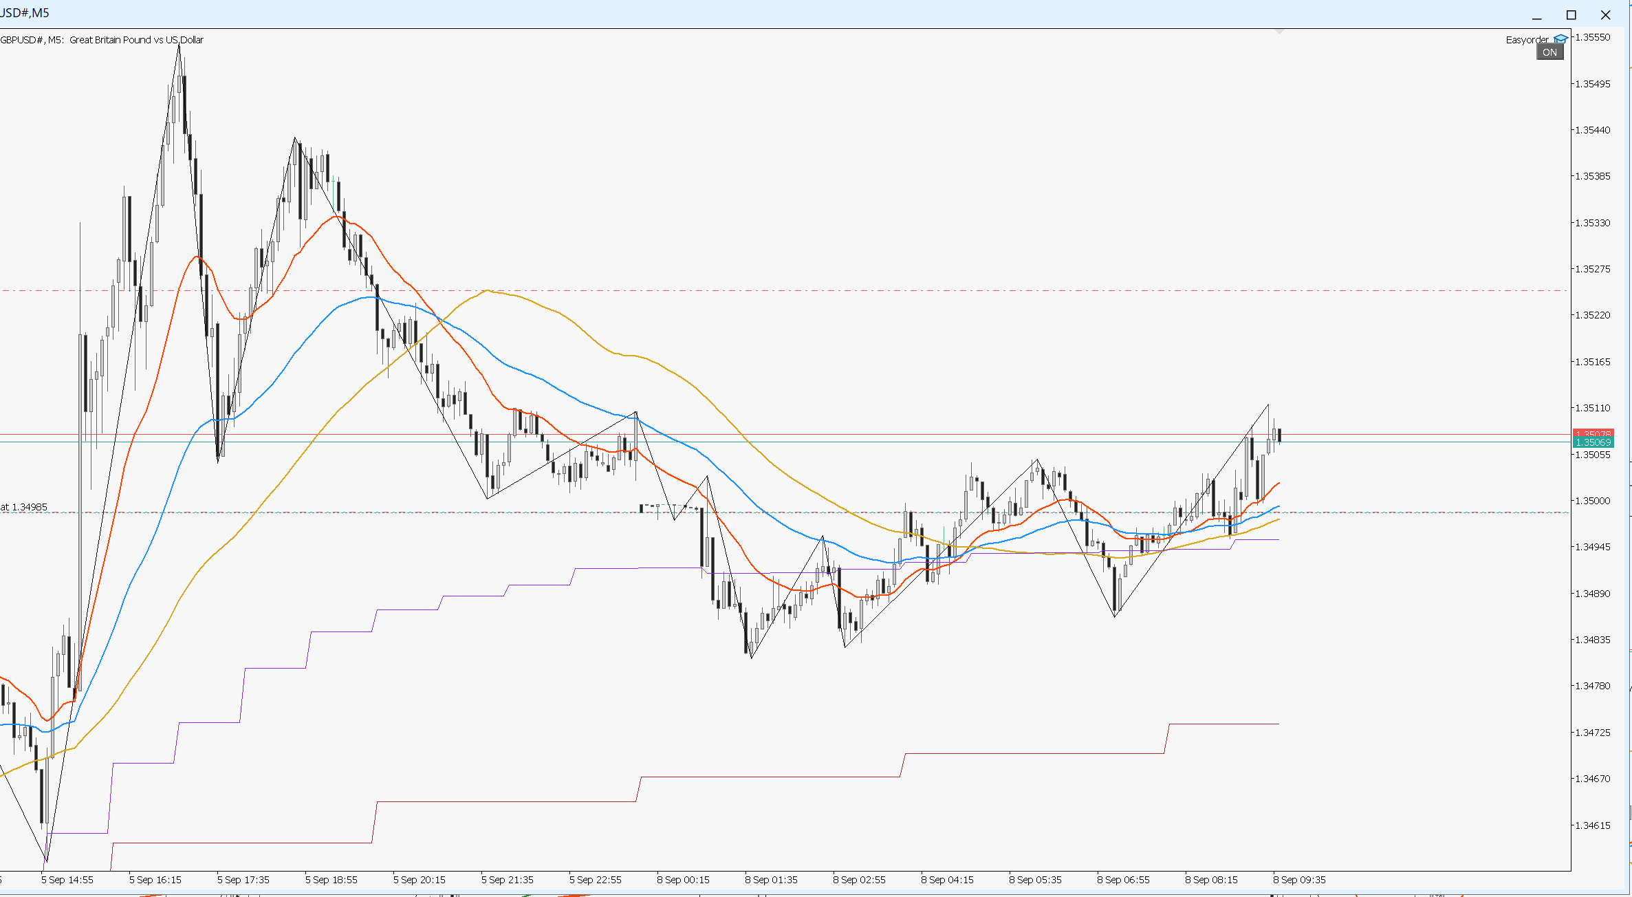Click the 5 Sep 14:55 time label
The image size is (1632, 897).
point(67,880)
